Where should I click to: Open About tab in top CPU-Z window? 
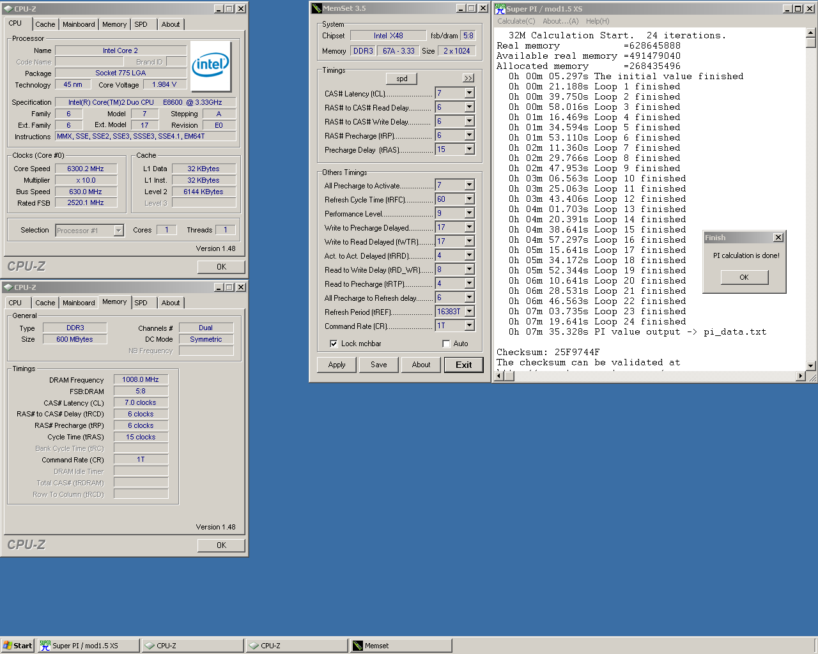(171, 24)
